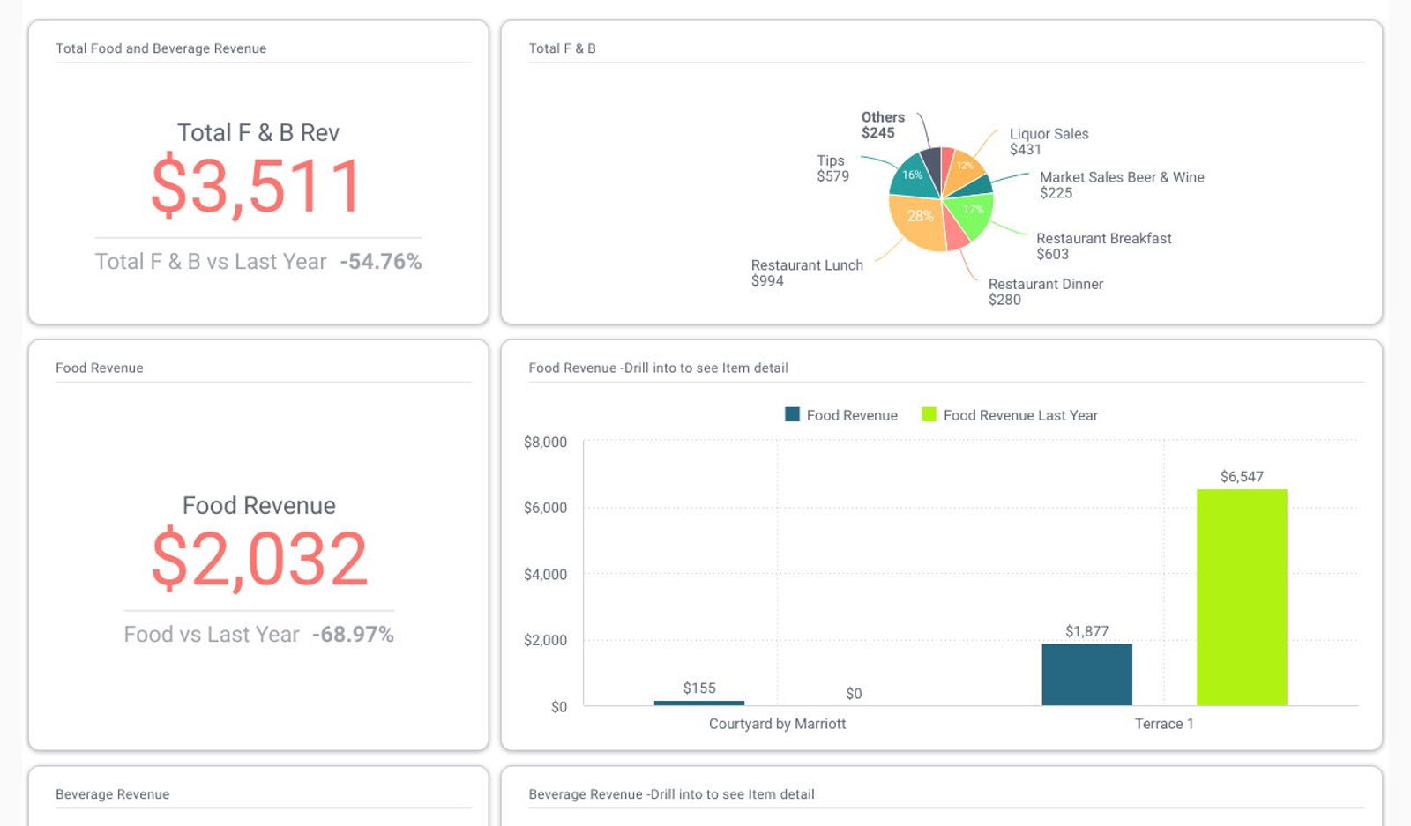Image resolution: width=1411 pixels, height=826 pixels.
Task: Click the Food Revenue -Drill into chart title
Action: [658, 368]
